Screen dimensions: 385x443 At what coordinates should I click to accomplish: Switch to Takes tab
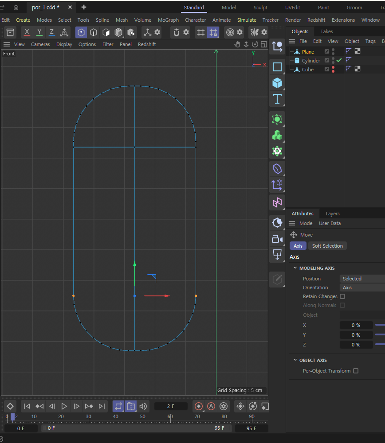(326, 31)
